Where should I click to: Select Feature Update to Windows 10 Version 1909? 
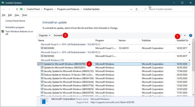click(x=114, y=75)
